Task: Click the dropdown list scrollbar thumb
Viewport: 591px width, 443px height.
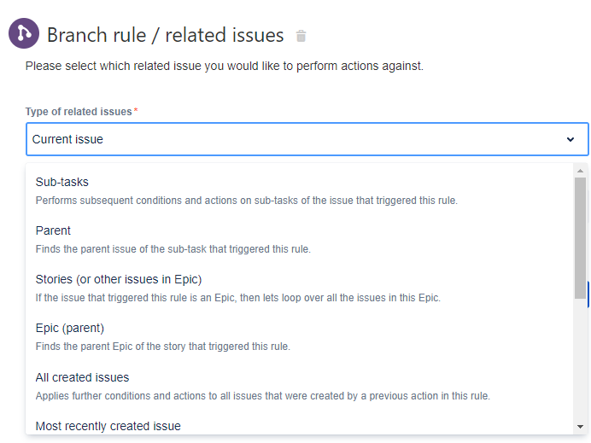Action: click(581, 238)
